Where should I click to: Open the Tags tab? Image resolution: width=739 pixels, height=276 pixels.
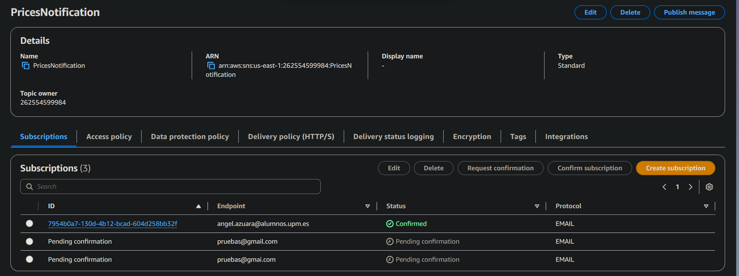(x=518, y=137)
